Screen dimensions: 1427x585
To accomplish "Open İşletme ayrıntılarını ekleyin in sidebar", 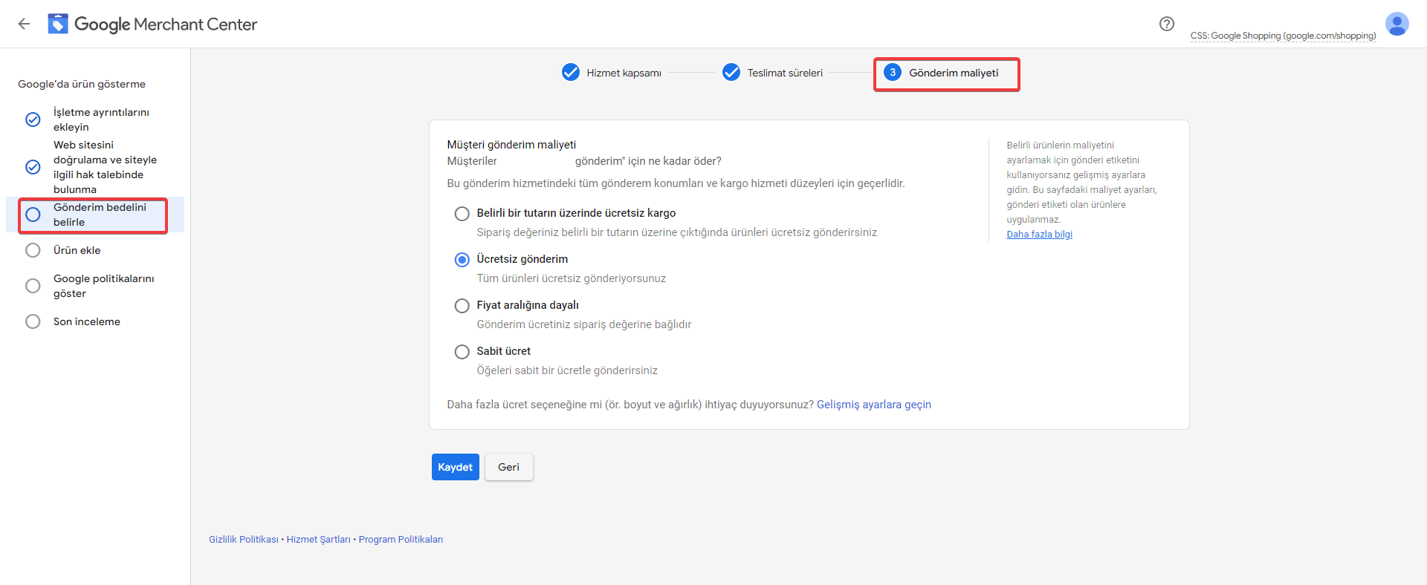I will pos(101,120).
